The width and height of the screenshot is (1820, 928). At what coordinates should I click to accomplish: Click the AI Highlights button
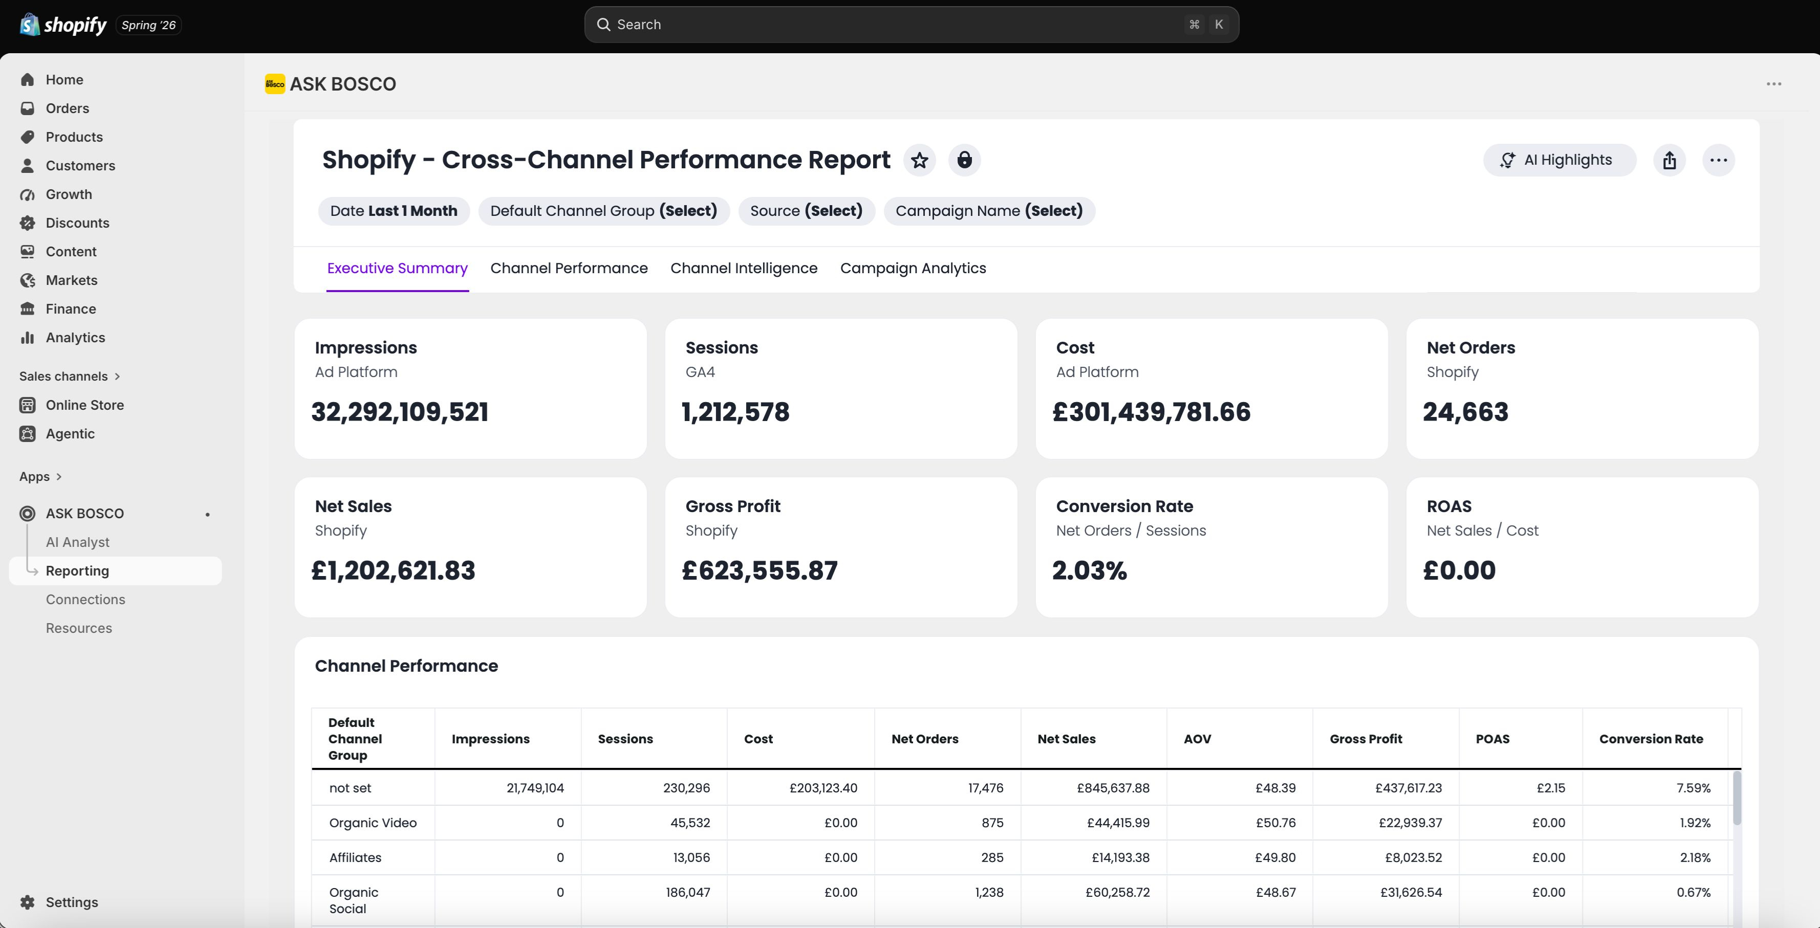point(1559,160)
